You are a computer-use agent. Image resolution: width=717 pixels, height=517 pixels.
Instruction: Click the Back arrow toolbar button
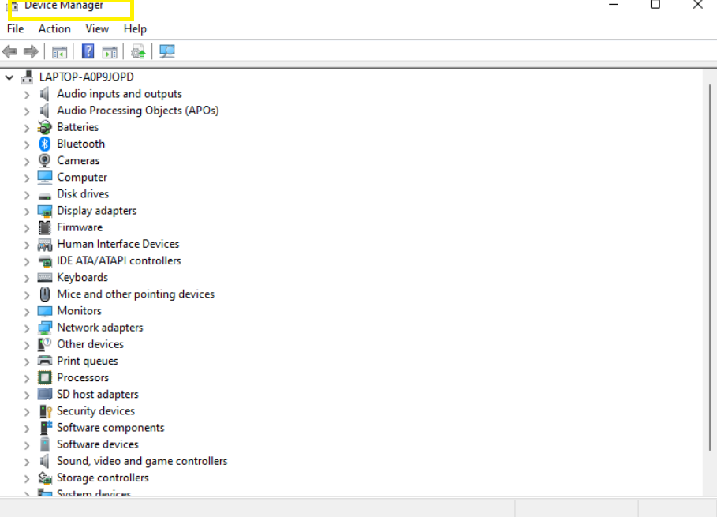(9, 51)
